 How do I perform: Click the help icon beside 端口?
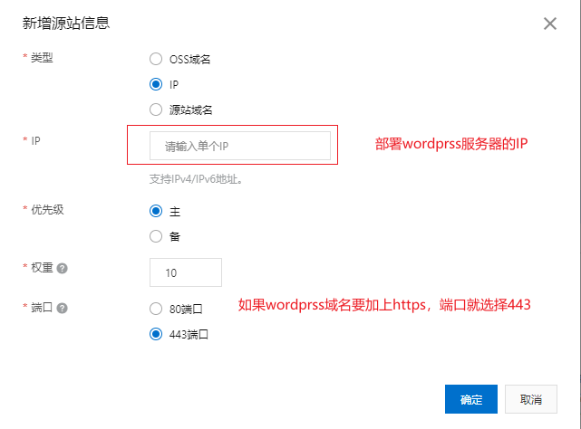pos(63,308)
